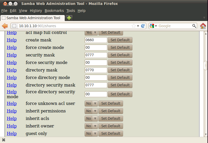
Task: Open the File menu
Action: [x=4, y=11]
